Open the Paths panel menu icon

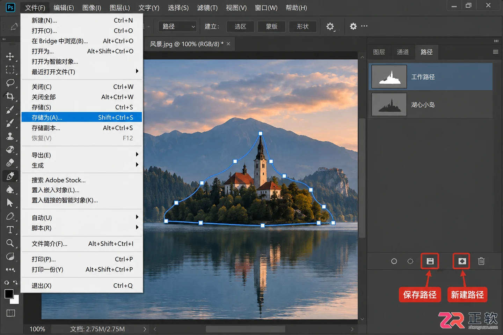pyautogui.click(x=495, y=52)
